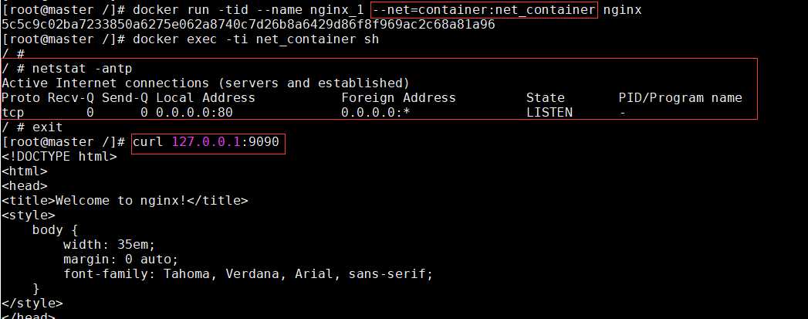
Task: Click the 'Local Address' column header
Action: [205, 97]
